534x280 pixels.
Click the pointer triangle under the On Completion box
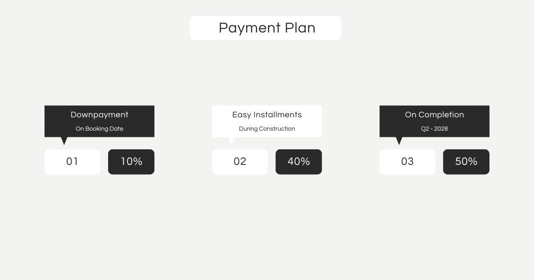pyautogui.click(x=399, y=140)
